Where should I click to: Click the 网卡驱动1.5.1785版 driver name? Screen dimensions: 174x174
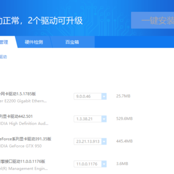point(18,94)
